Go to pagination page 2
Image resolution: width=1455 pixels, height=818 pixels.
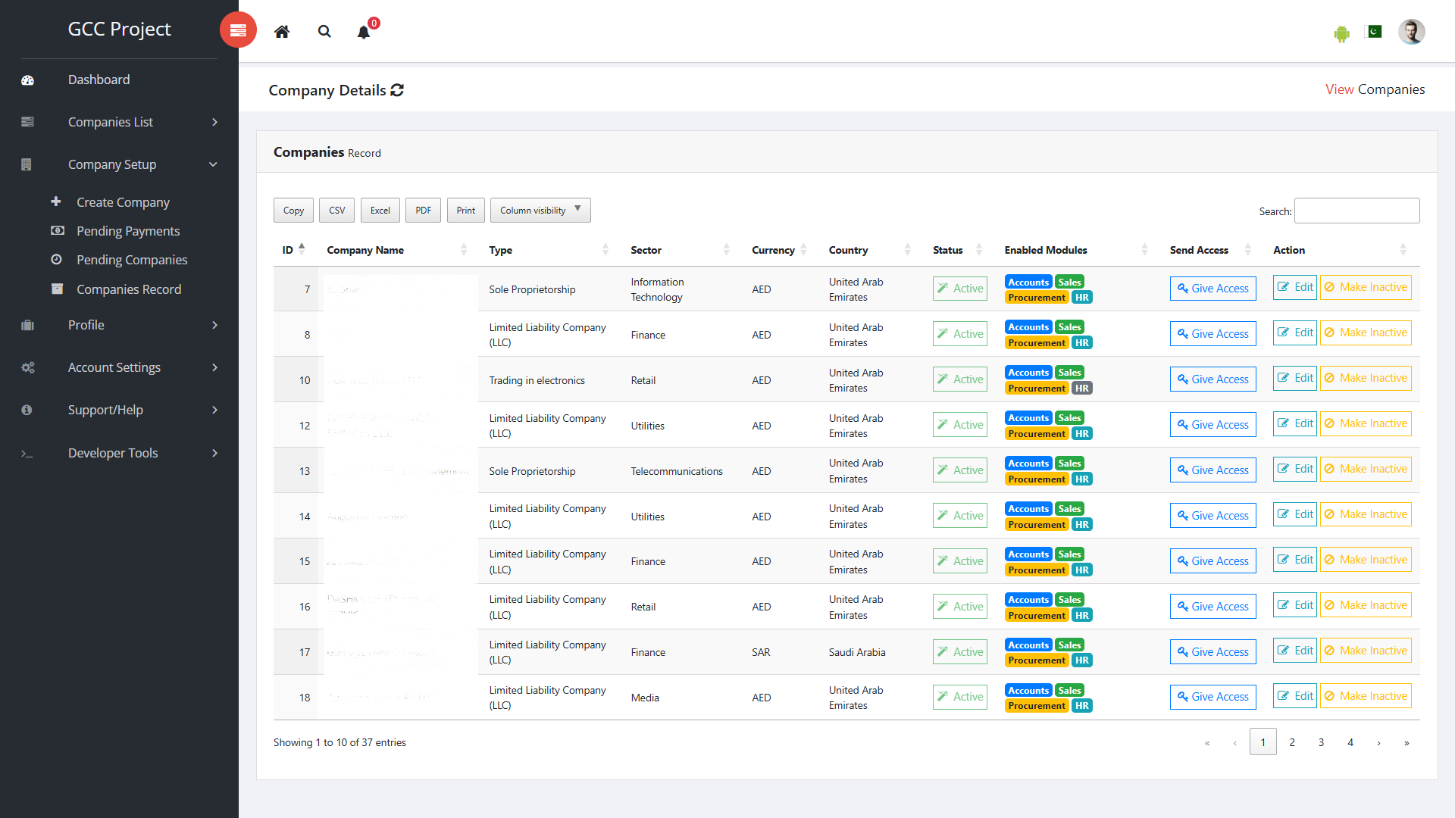pyautogui.click(x=1292, y=742)
